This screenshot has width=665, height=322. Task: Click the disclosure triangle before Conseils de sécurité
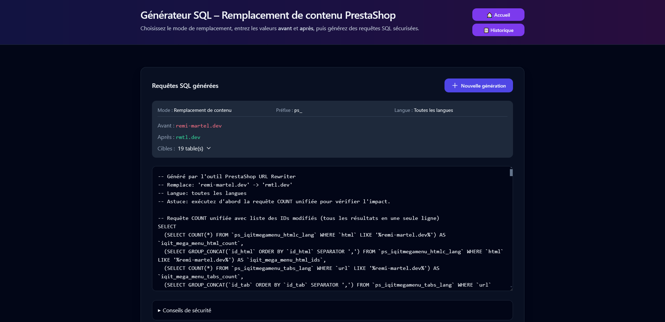[159, 310]
